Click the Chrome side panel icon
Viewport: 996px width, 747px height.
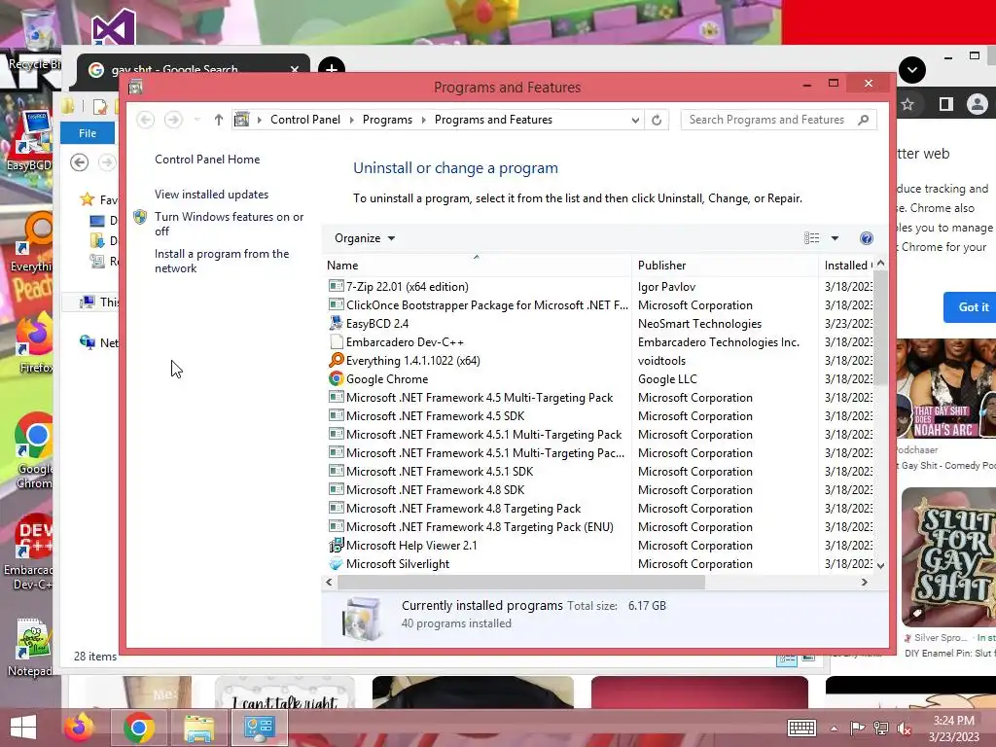click(x=945, y=104)
